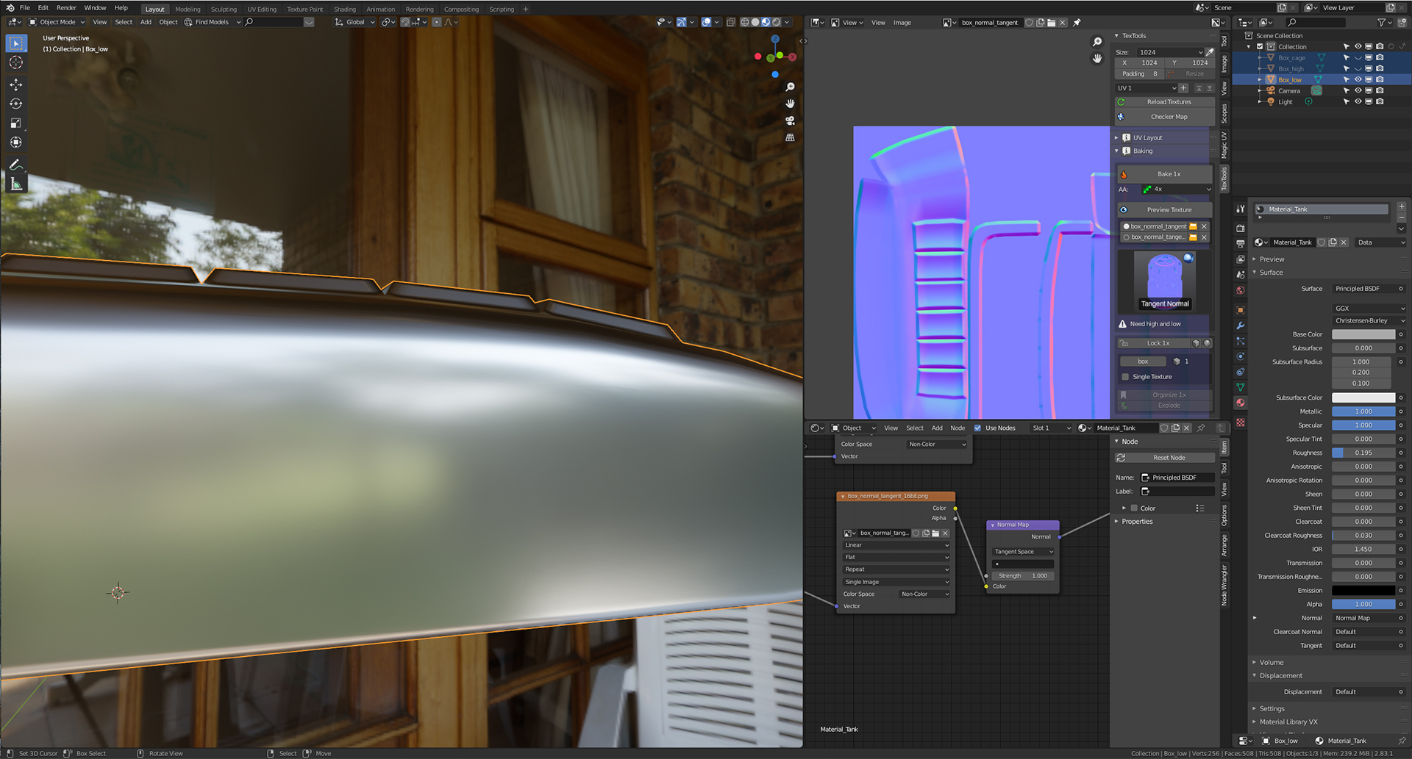Open the outliner filter funnel icon
1412x759 pixels.
pos(1382,23)
